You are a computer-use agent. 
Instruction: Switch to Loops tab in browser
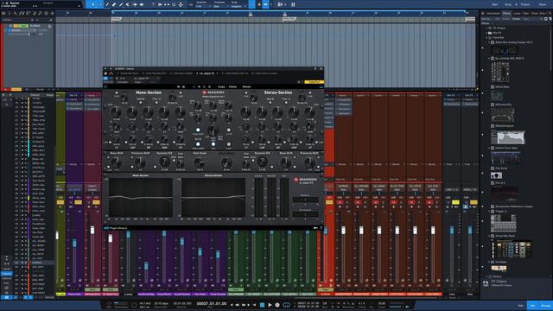[x=517, y=14]
